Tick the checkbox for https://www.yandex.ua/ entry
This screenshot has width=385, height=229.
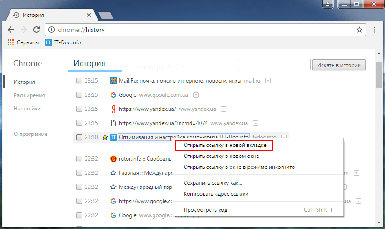pos(79,109)
